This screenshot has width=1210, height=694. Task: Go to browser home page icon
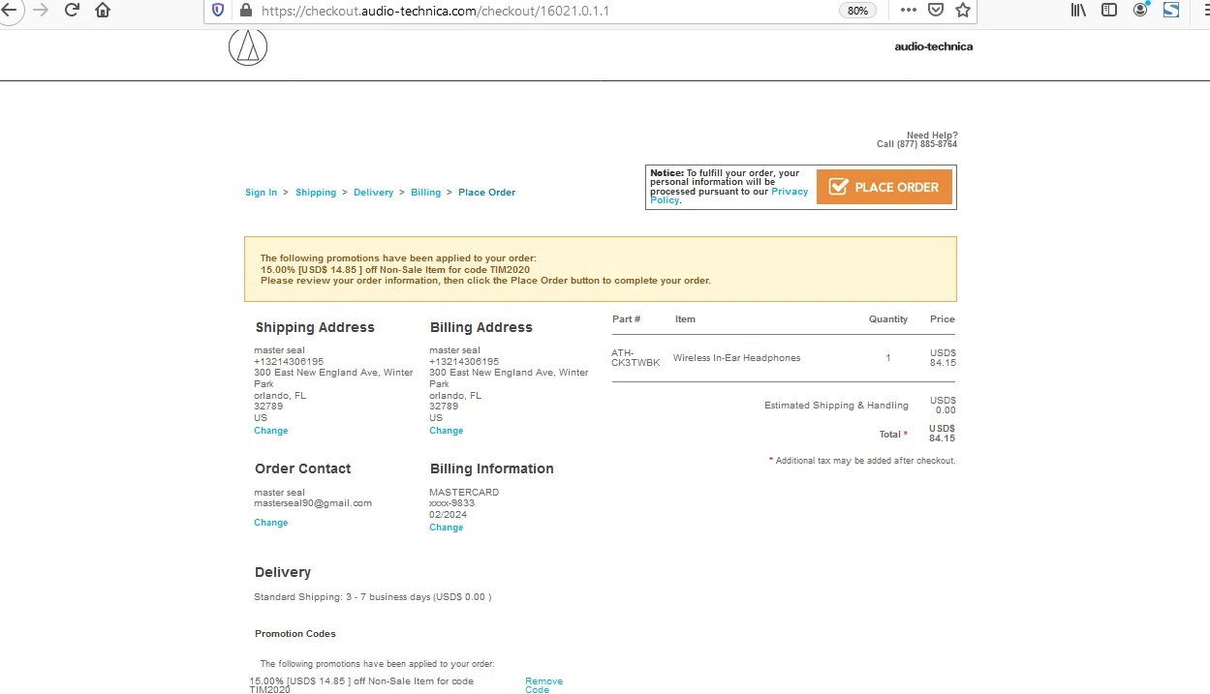[103, 10]
